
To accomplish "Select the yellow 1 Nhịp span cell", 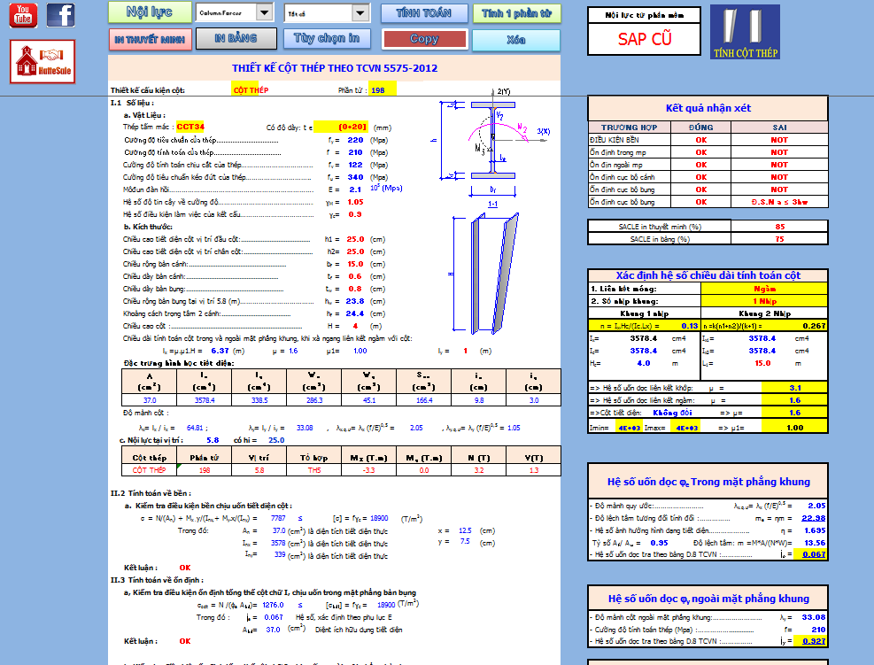I will click(x=764, y=301).
